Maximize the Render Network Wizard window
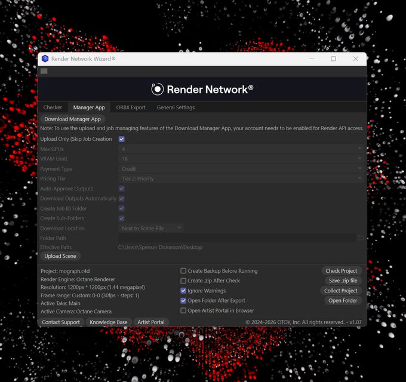Screen dimensions: 406x382 (333, 58)
